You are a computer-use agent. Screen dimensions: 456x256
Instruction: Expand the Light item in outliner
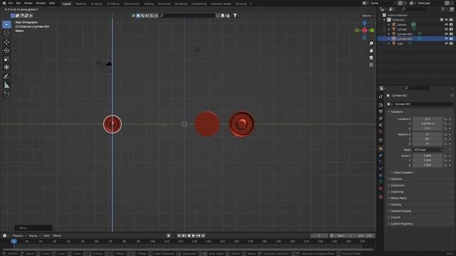[x=389, y=43]
